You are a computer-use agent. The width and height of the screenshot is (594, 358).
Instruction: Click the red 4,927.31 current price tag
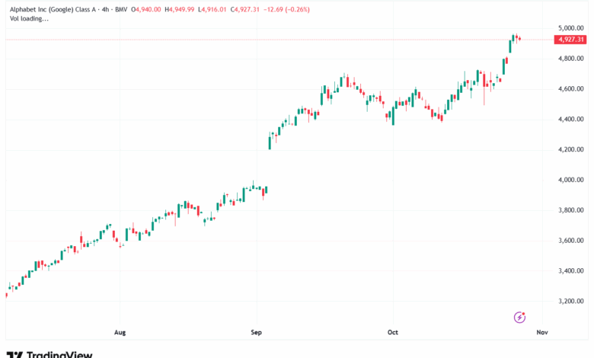[x=570, y=40]
